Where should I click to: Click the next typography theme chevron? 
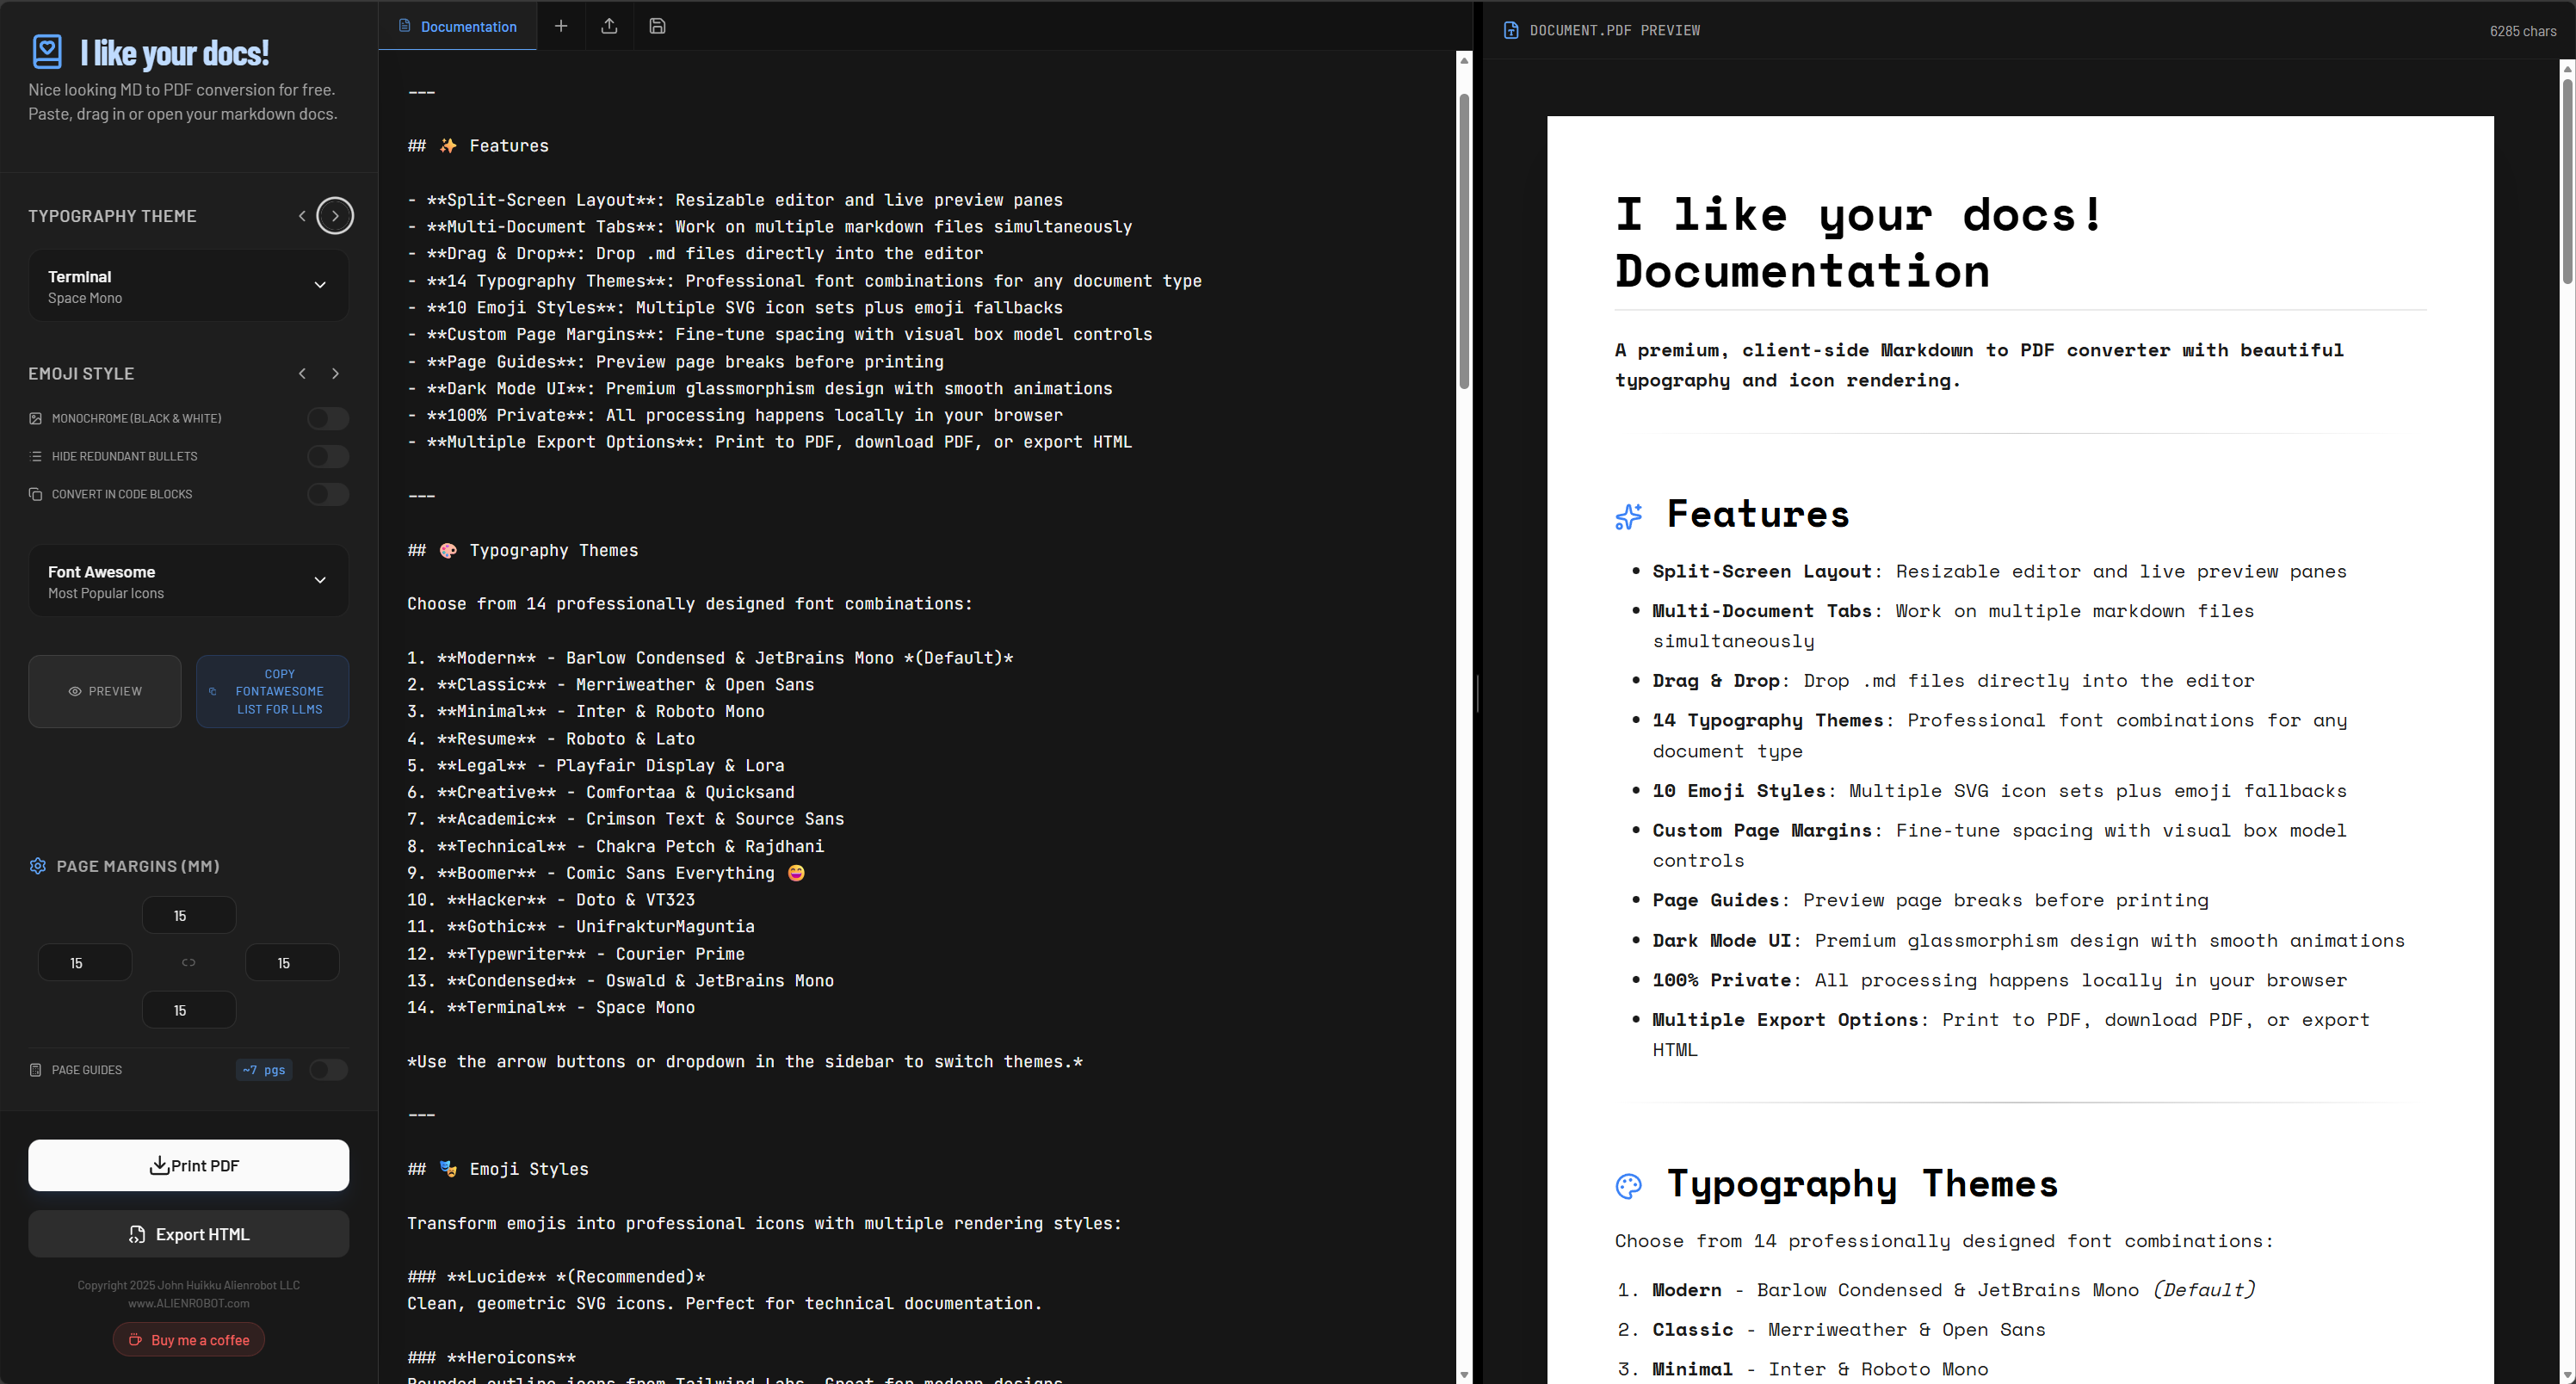[335, 215]
